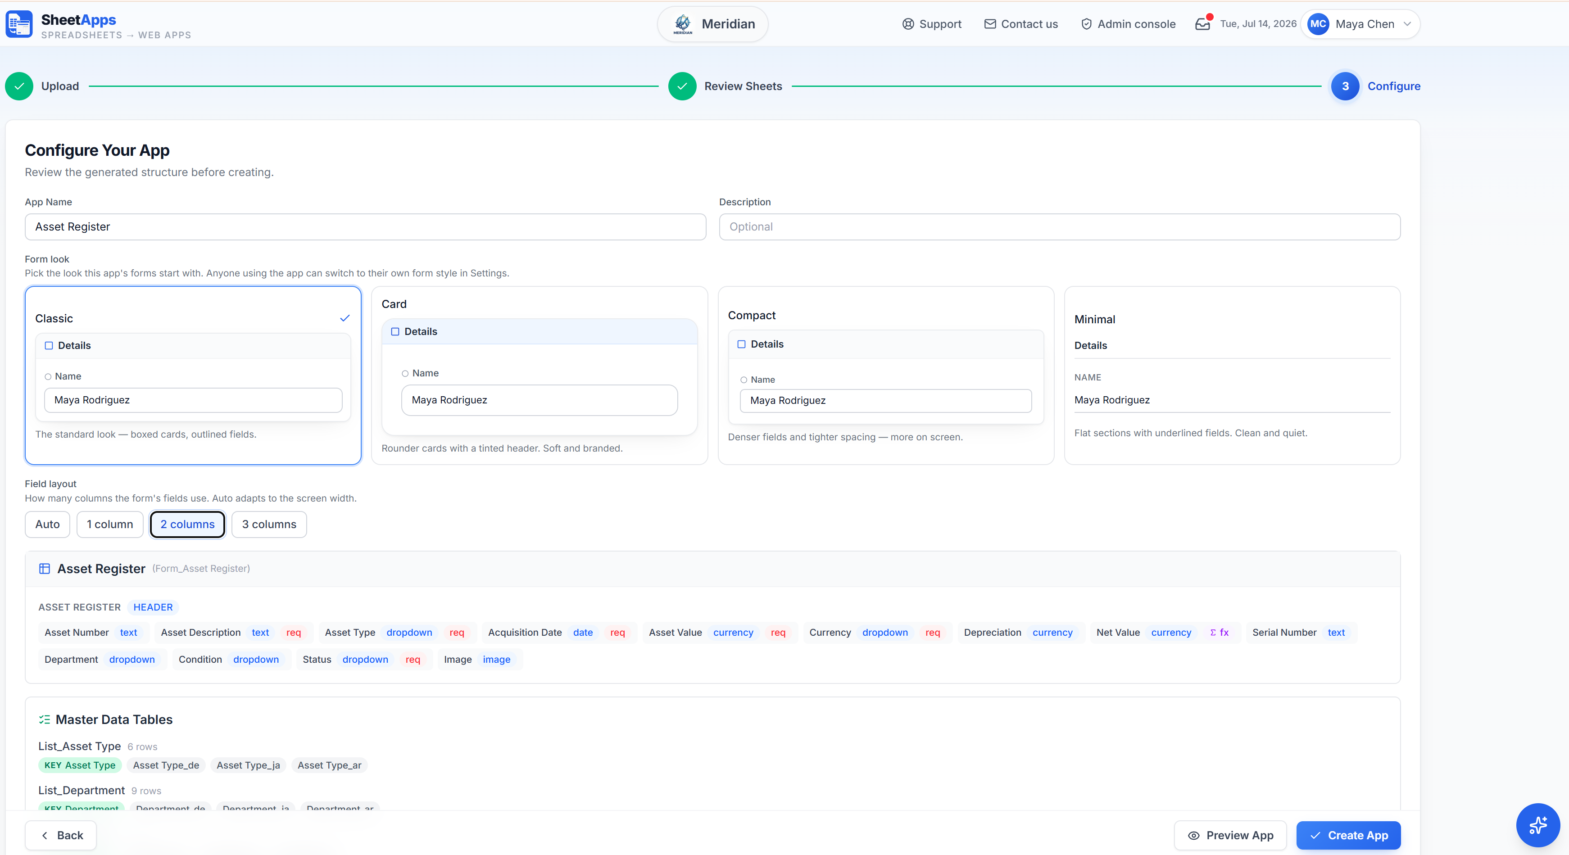Click the Master Data Tables list icon
The image size is (1569, 855).
tap(44, 719)
